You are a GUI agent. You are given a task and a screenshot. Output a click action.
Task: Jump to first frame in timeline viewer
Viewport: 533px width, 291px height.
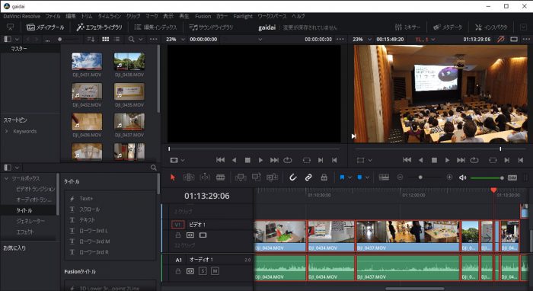[x=407, y=160]
